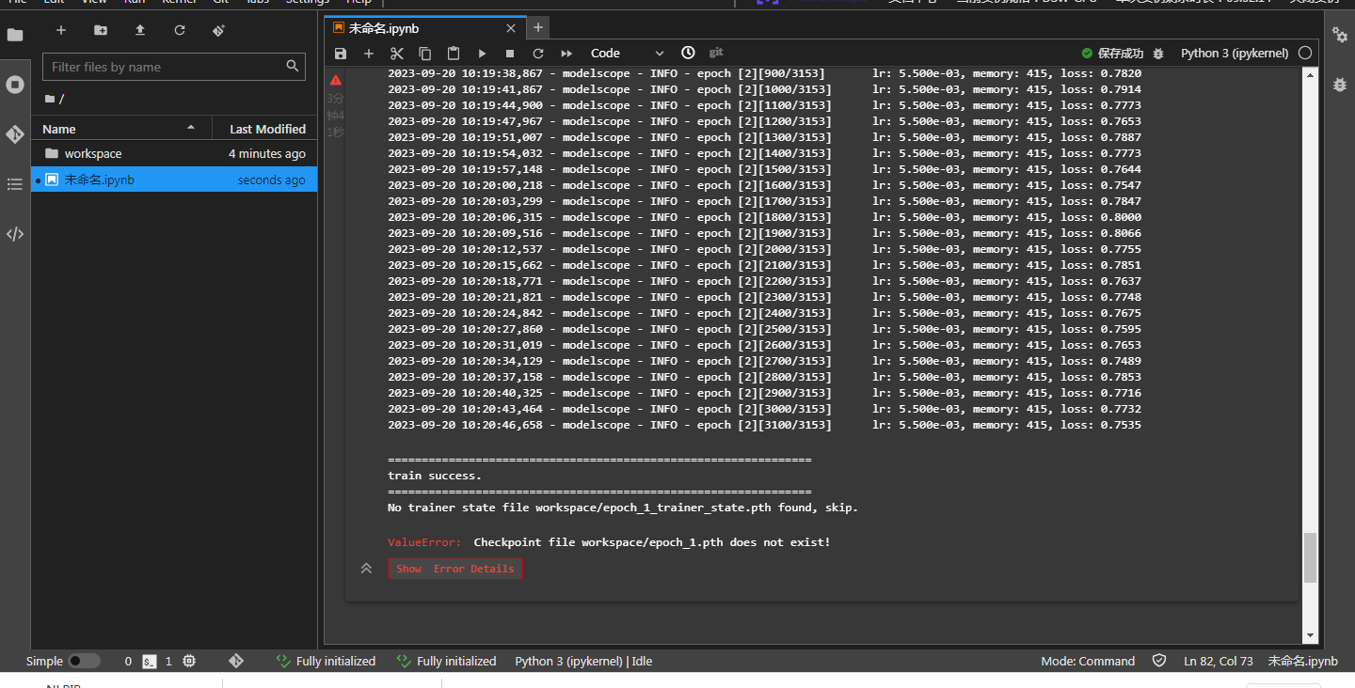Restart kernel and run all cells
The width and height of the screenshot is (1355, 688).
566,54
